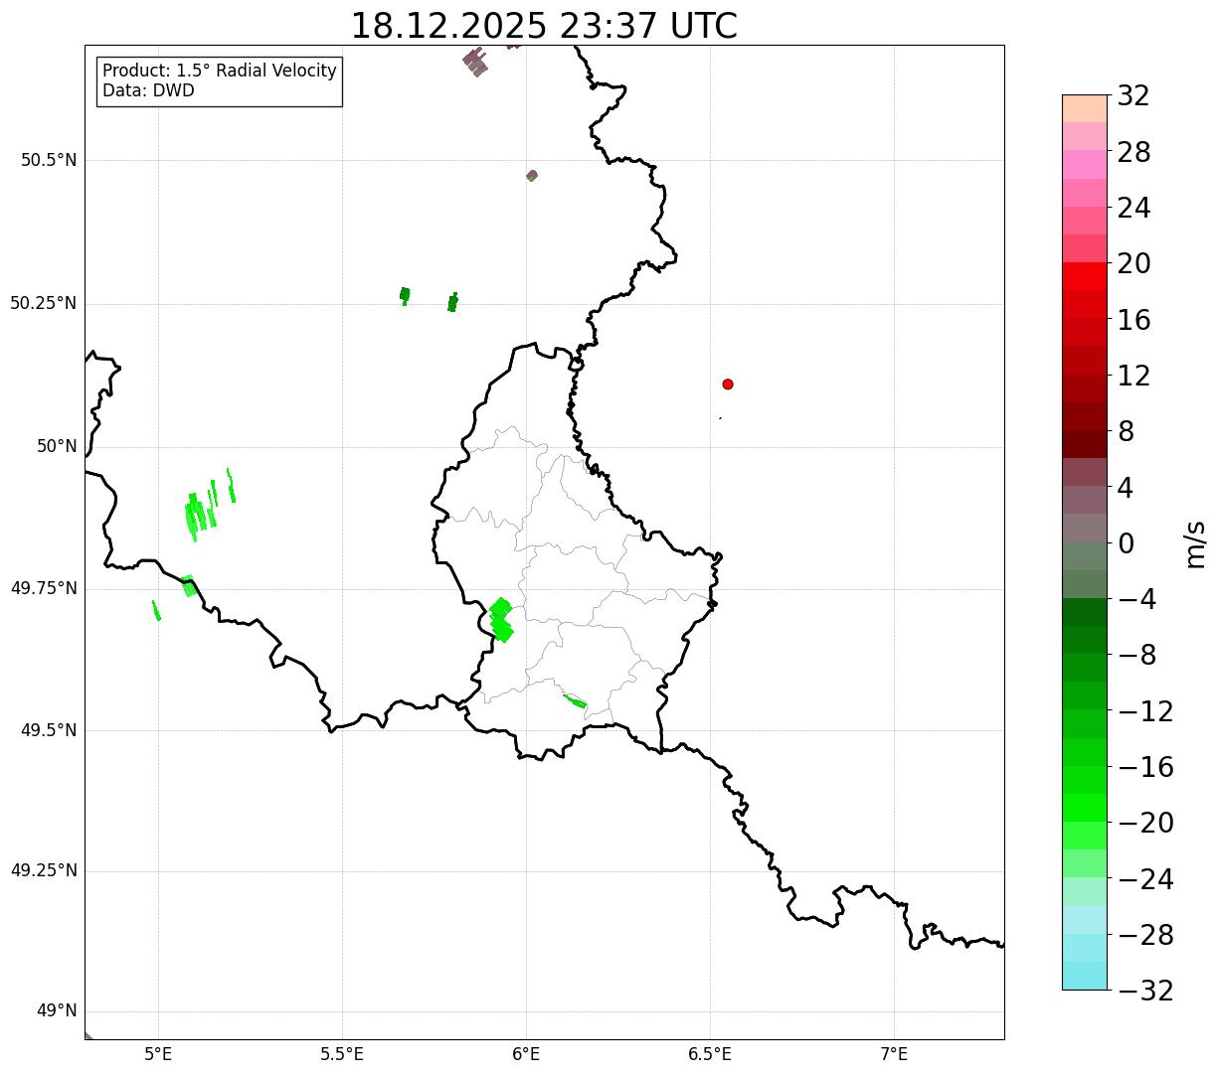This screenshot has width=1218, height=1074.
Task: Click the 49°N latitude label
Action: tap(57, 1011)
